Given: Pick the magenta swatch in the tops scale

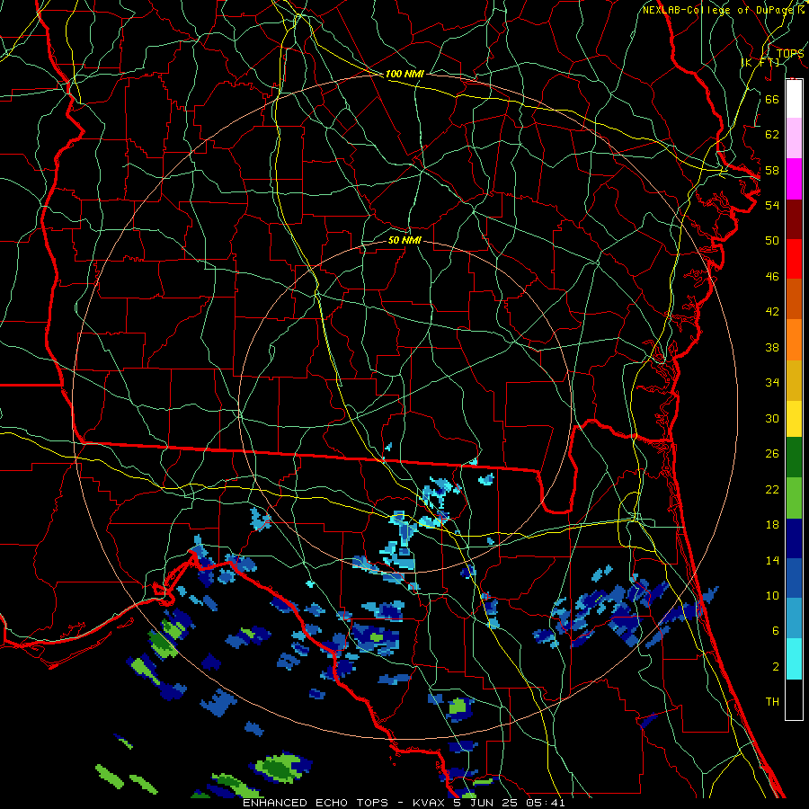Looking at the screenshot, I should click(794, 179).
